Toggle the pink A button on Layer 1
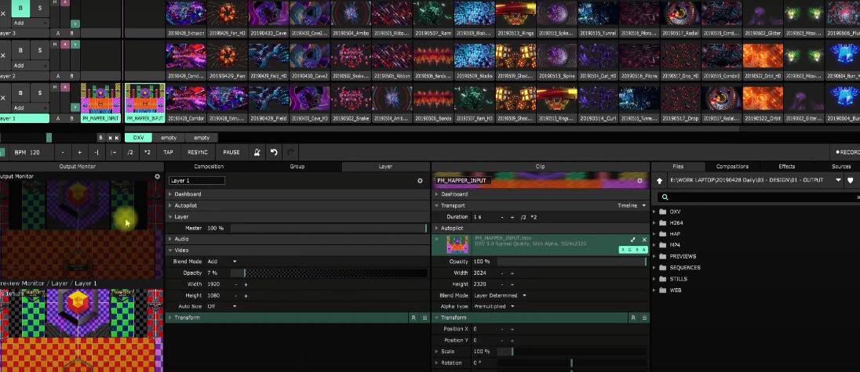Viewport: 860px width, 372px height. pos(65,88)
